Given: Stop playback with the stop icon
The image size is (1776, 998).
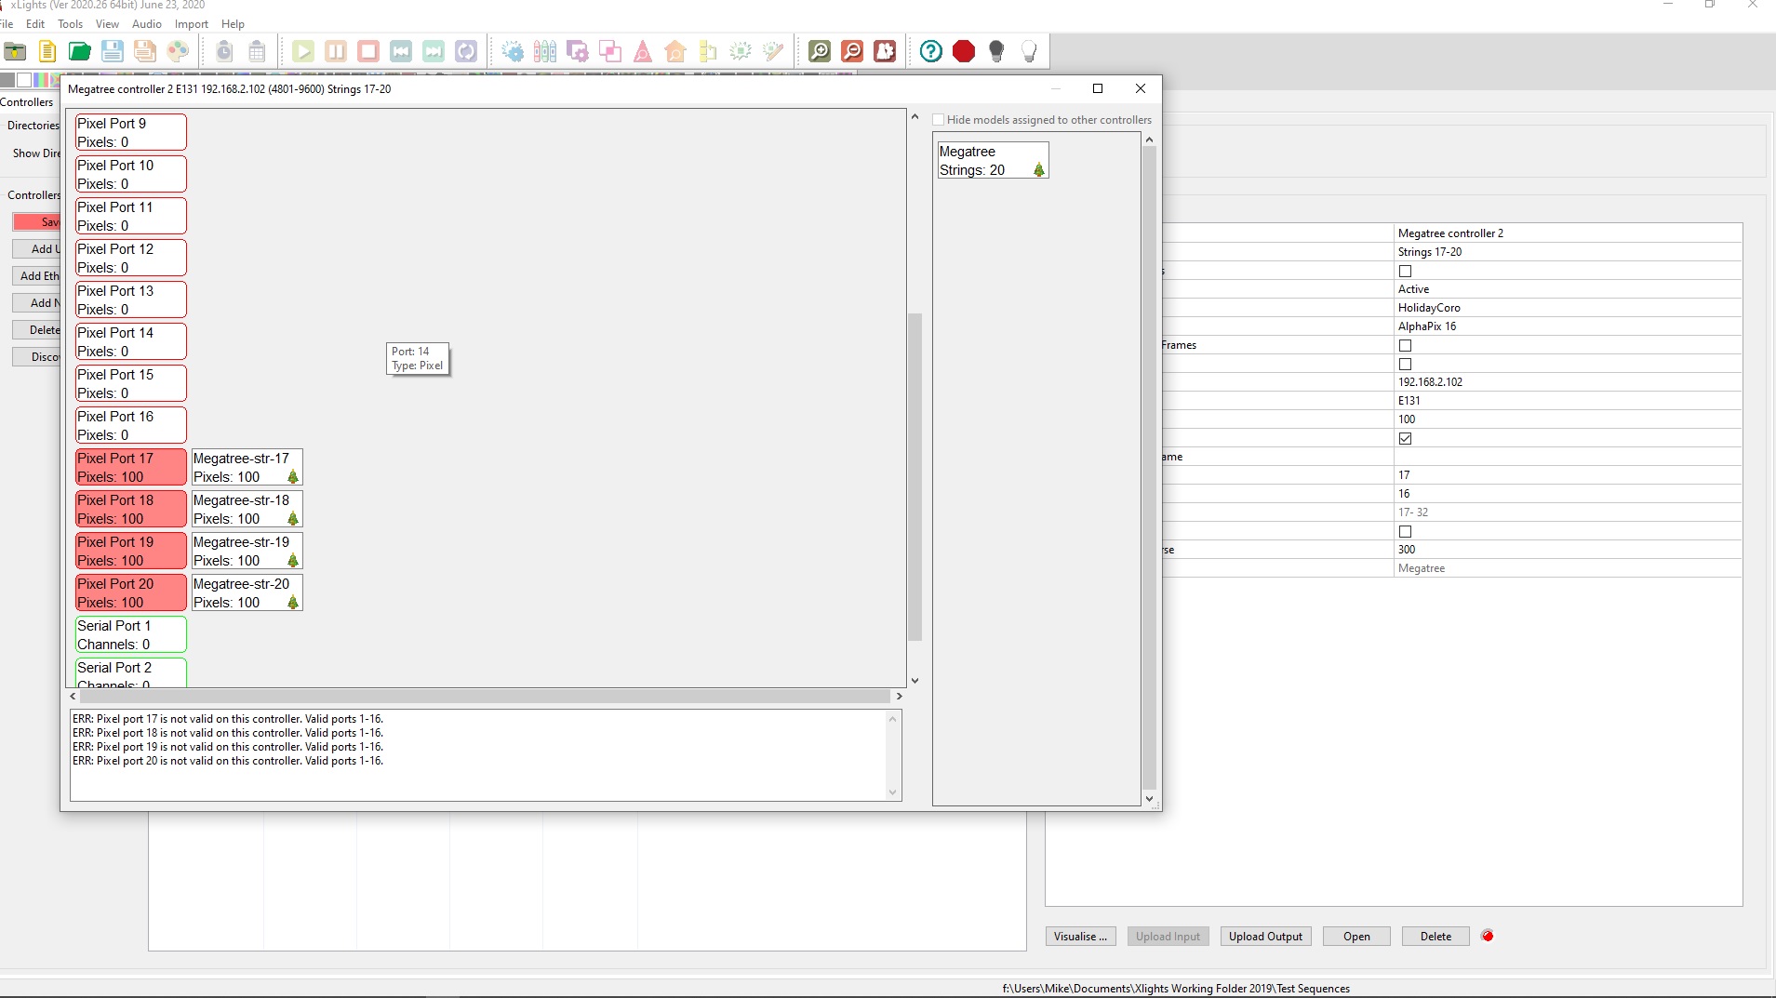Looking at the screenshot, I should point(367,51).
